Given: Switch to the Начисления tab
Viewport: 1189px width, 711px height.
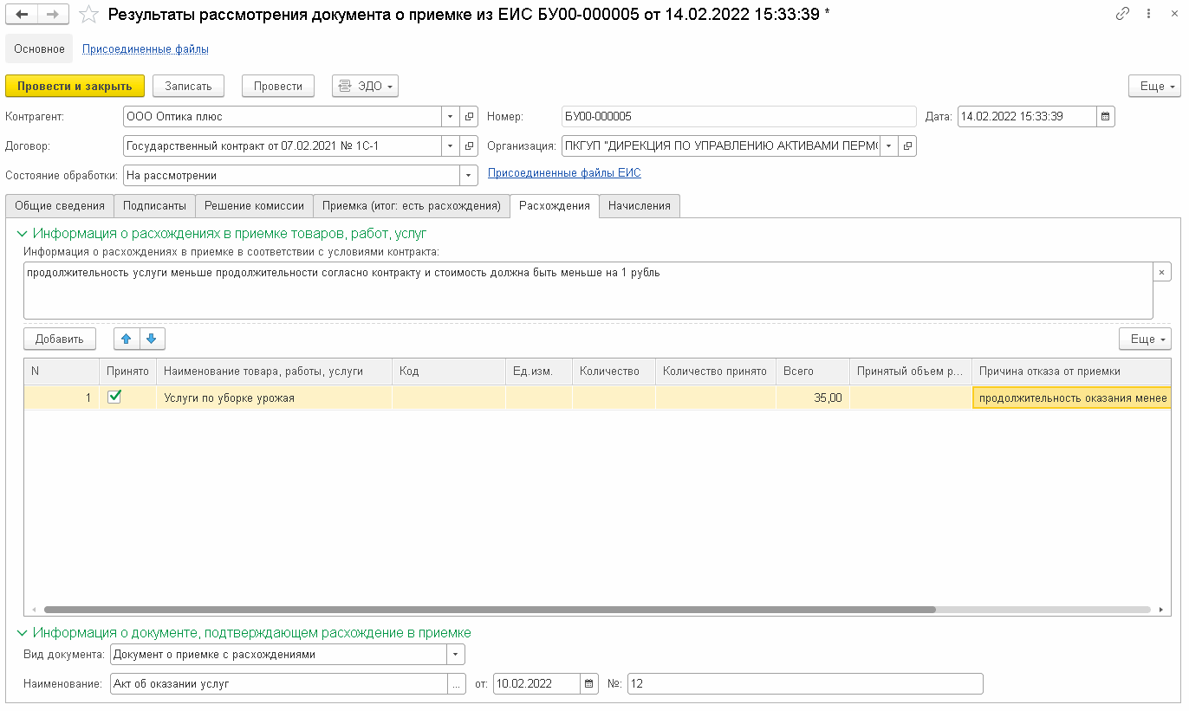Looking at the screenshot, I should click(640, 205).
